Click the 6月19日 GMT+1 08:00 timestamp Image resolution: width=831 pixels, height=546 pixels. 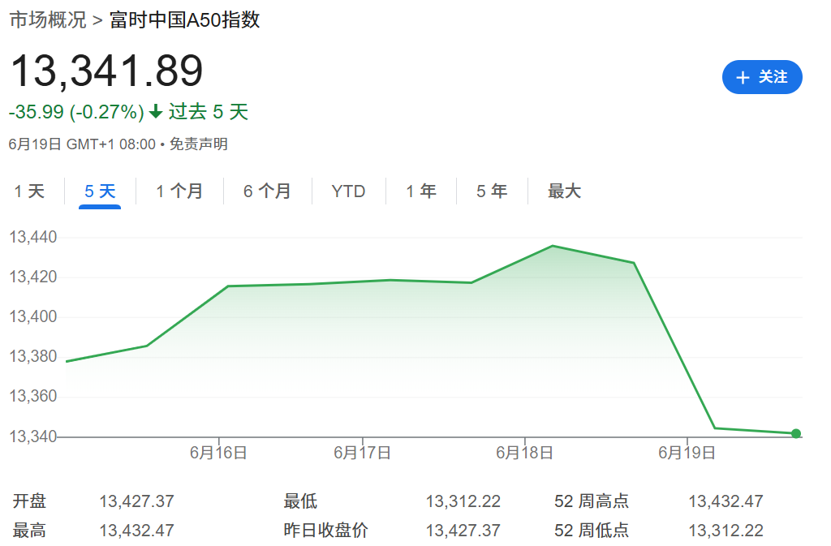(x=82, y=144)
